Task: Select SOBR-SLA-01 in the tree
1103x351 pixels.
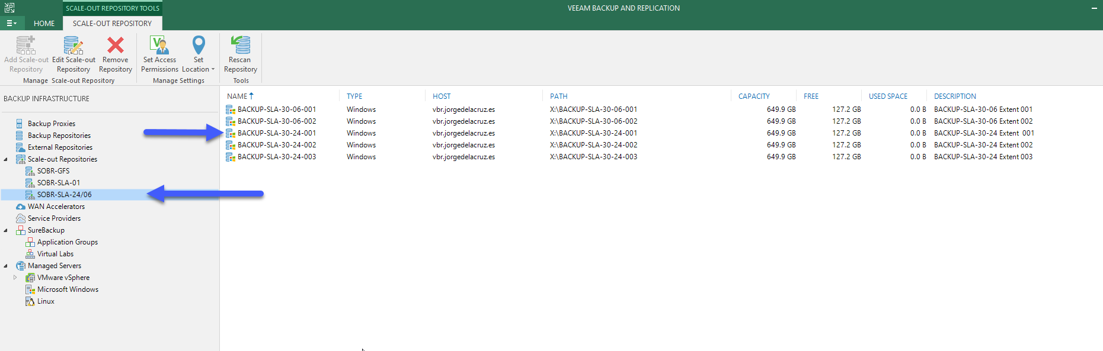Action: tap(59, 183)
